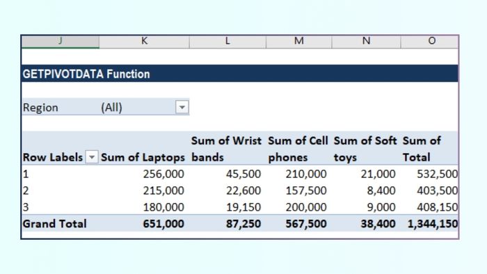Select the 87,250 grand total cell
This screenshot has height=274, width=487.
click(227, 223)
